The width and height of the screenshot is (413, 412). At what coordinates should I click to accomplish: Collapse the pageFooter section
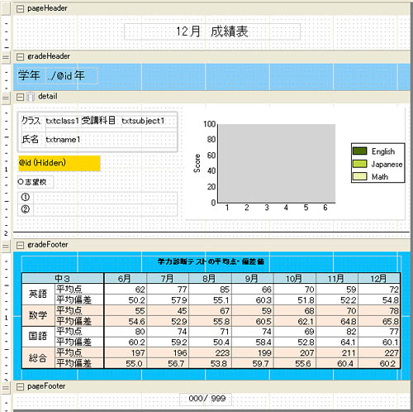click(20, 387)
